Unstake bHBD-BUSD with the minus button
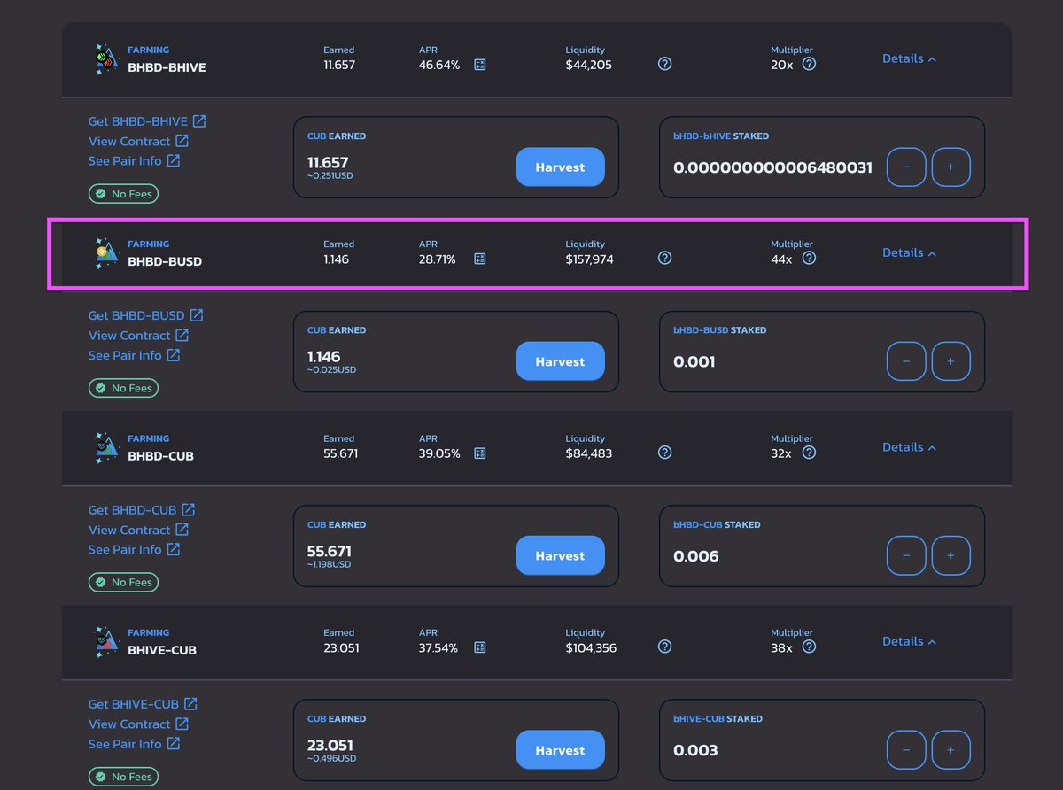Screen dimensions: 1063x790 tap(906, 361)
